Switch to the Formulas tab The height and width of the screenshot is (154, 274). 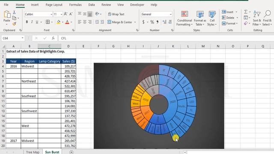coord(75,5)
